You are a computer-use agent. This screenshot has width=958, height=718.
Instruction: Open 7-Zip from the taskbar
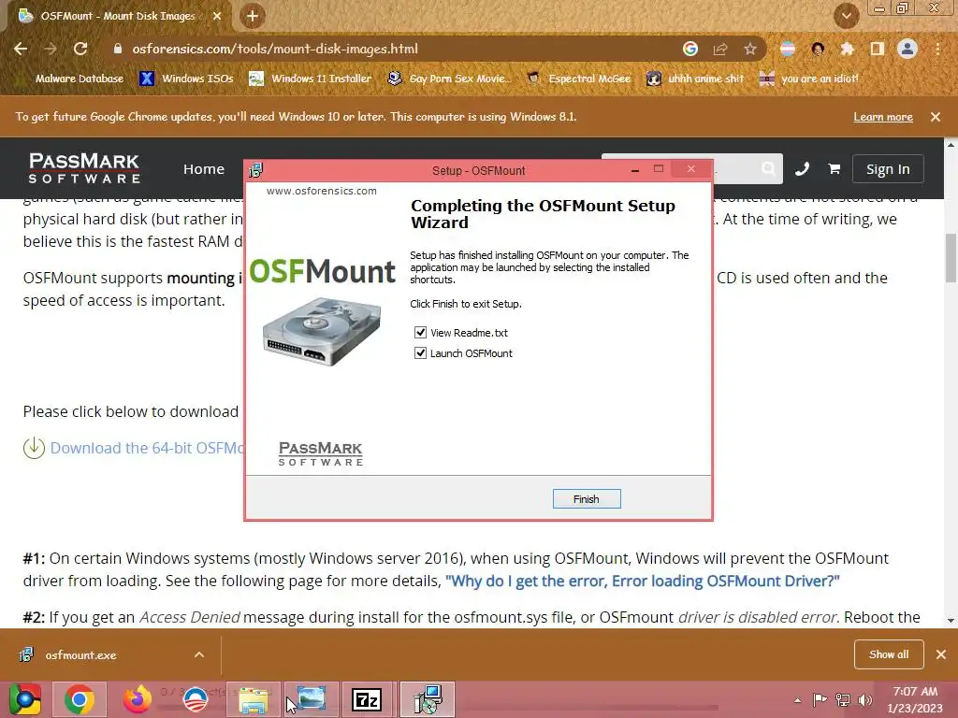(x=367, y=699)
